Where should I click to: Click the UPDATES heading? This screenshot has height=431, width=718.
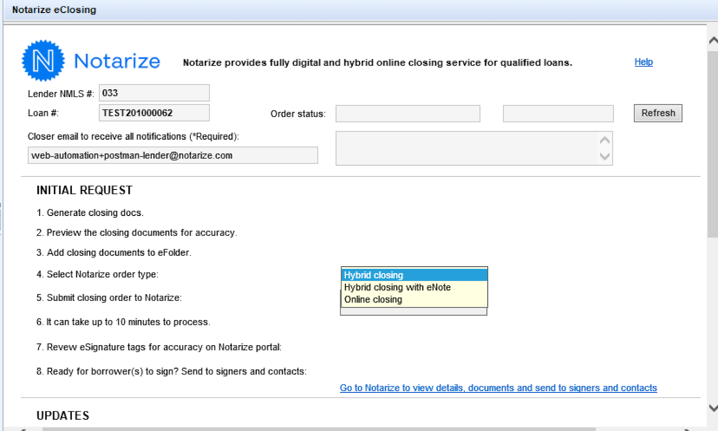coord(63,416)
